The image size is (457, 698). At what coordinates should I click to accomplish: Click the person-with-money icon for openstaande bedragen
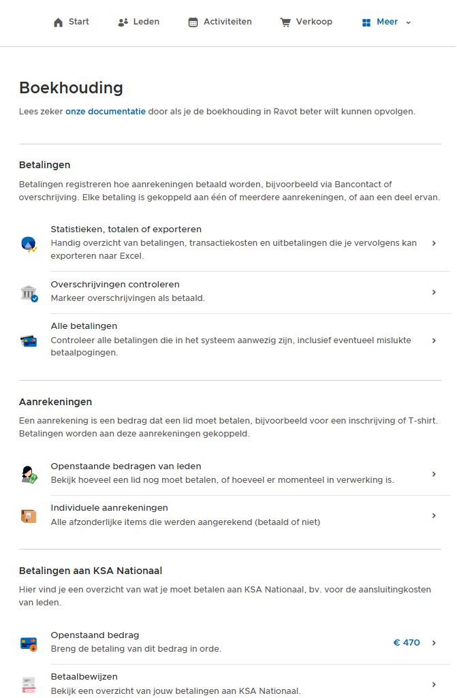(x=29, y=475)
